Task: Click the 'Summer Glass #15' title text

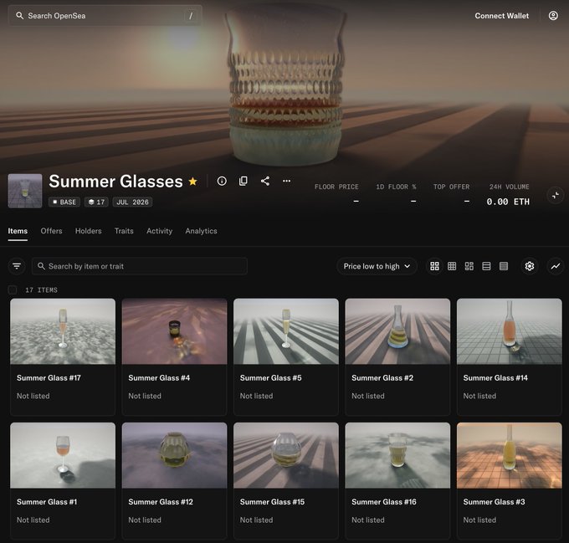Action: (272, 502)
